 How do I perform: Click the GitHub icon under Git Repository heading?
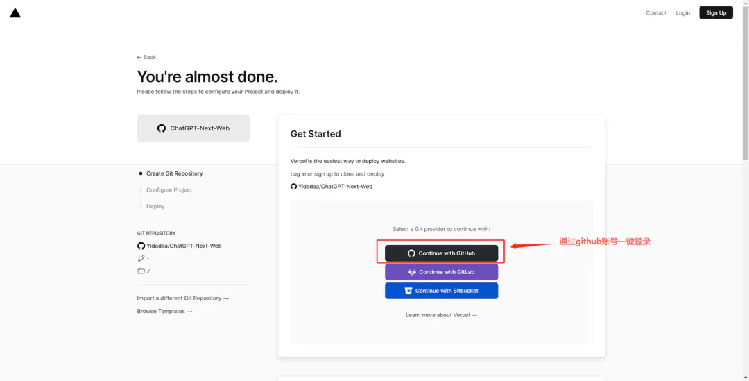[x=141, y=246]
